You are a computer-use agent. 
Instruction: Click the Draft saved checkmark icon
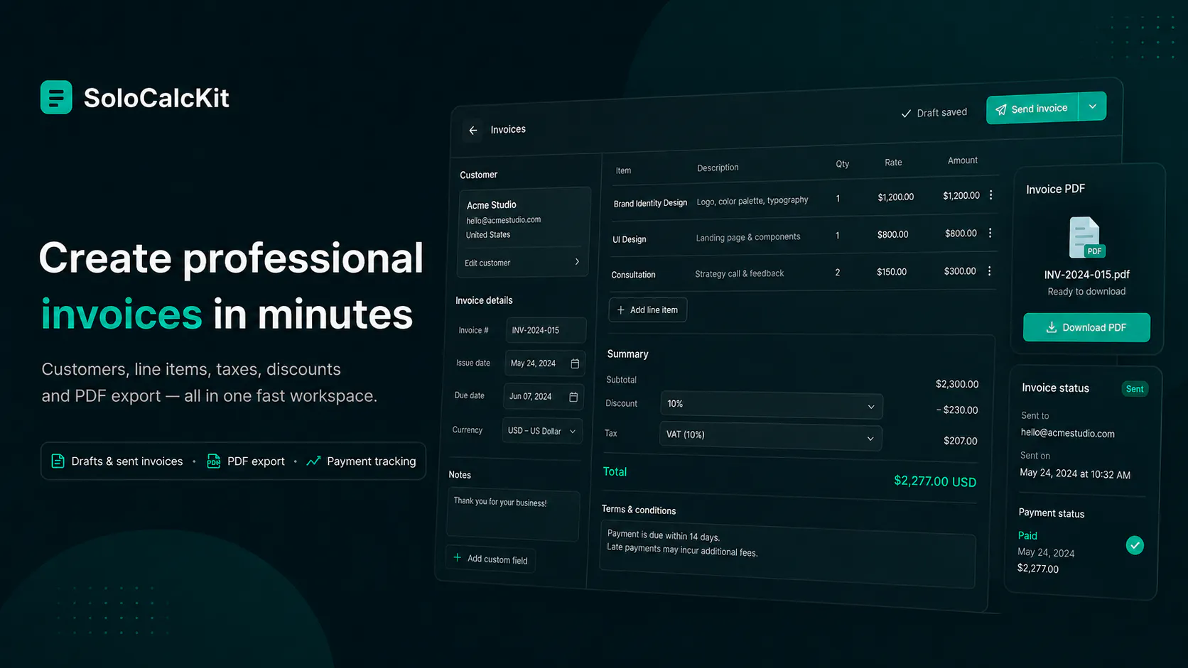coord(906,114)
